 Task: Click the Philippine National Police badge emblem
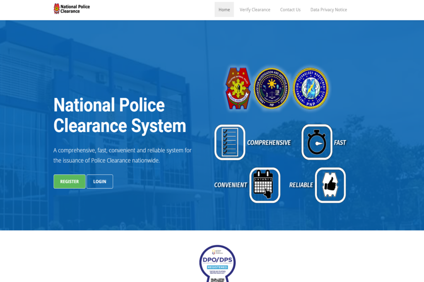(238, 88)
